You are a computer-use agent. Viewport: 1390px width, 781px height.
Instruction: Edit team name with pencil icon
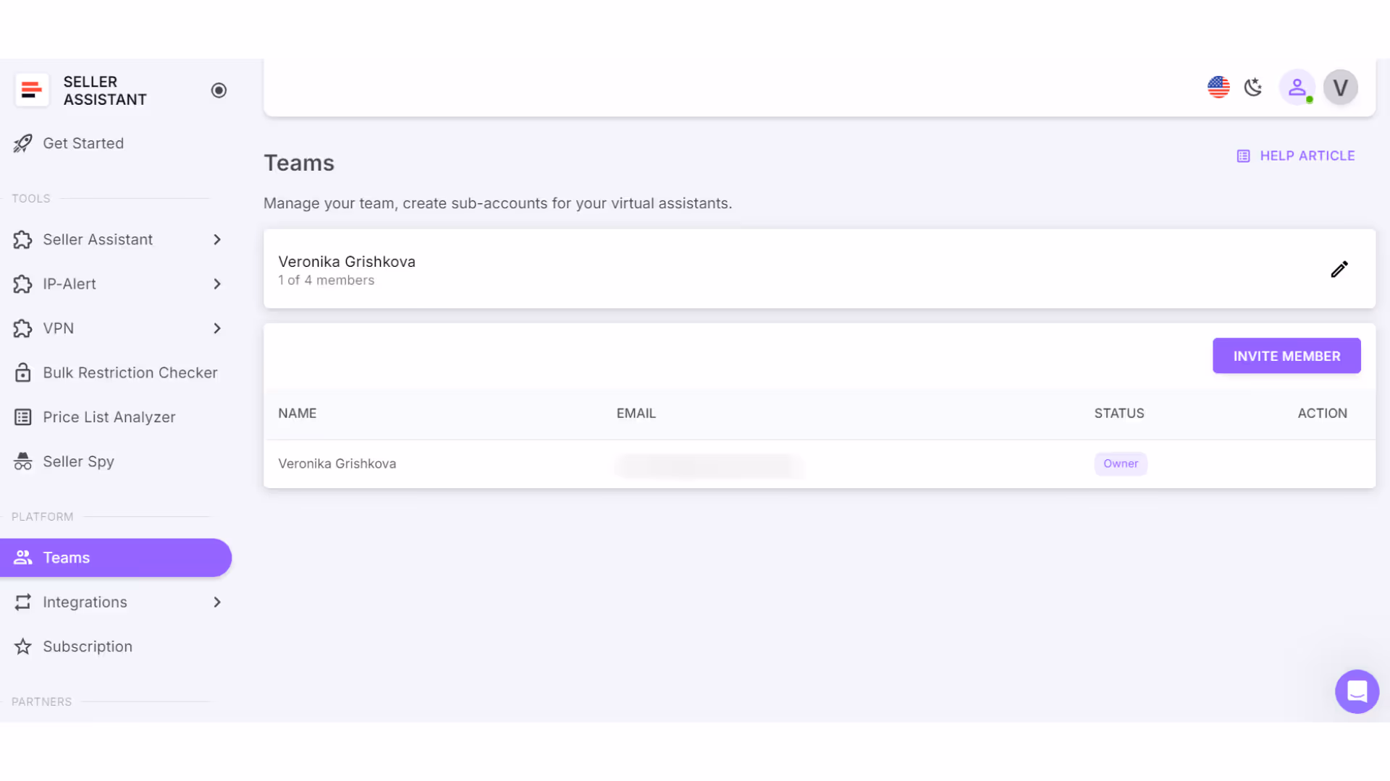pyautogui.click(x=1339, y=269)
